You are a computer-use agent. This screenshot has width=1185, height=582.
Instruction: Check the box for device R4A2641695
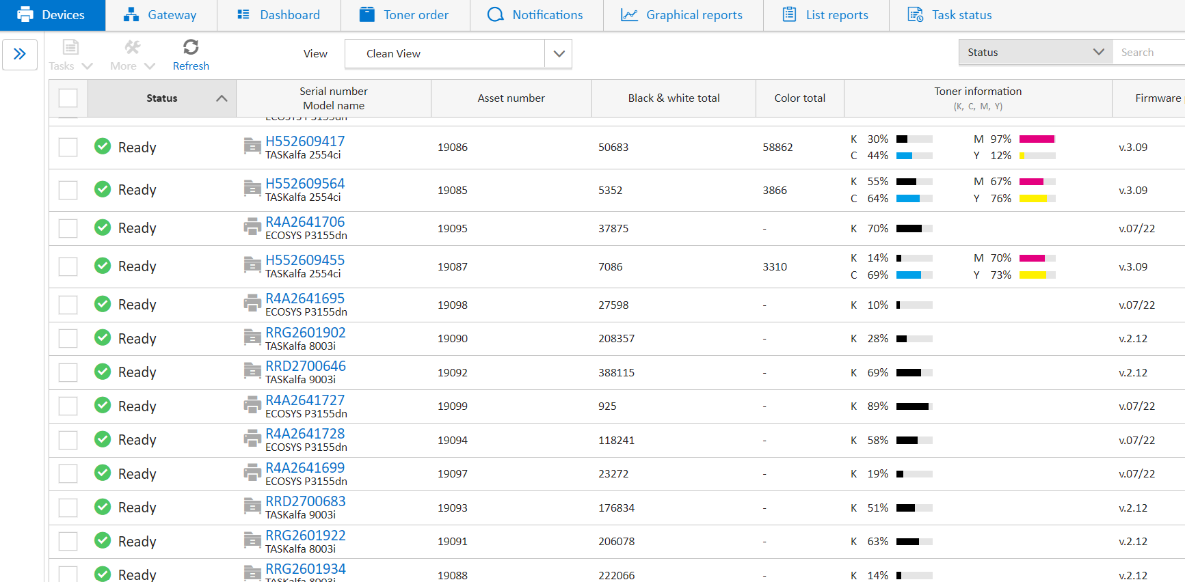pos(68,305)
